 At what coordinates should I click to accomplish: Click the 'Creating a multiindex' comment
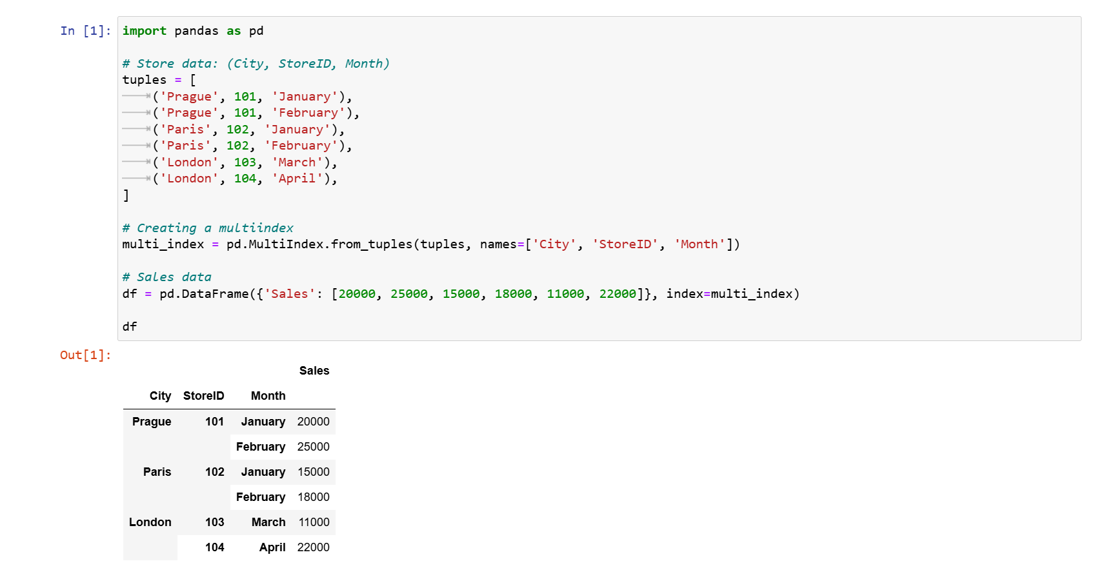208,228
